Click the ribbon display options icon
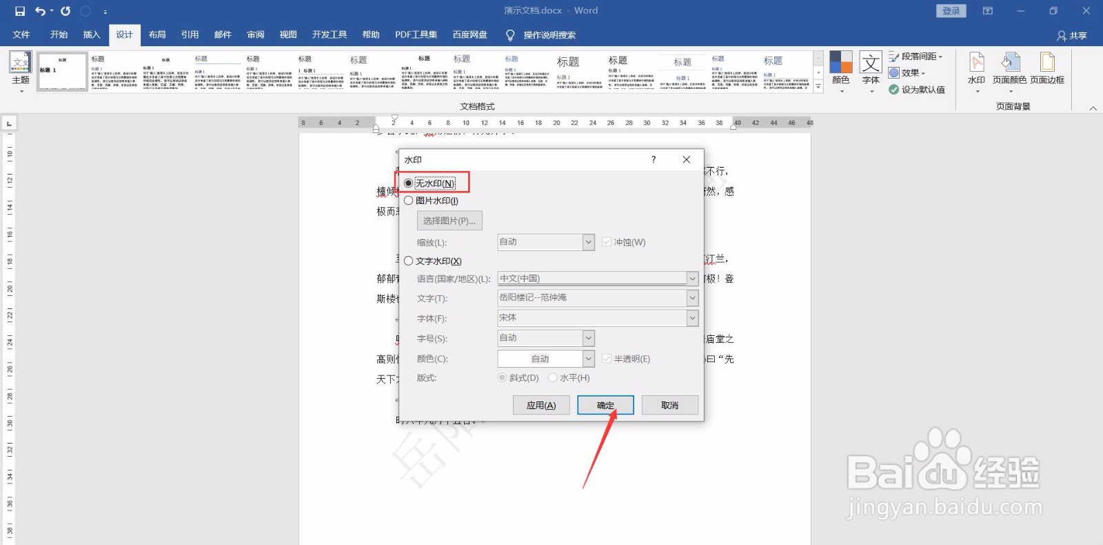This screenshot has width=1103, height=545. tap(988, 11)
